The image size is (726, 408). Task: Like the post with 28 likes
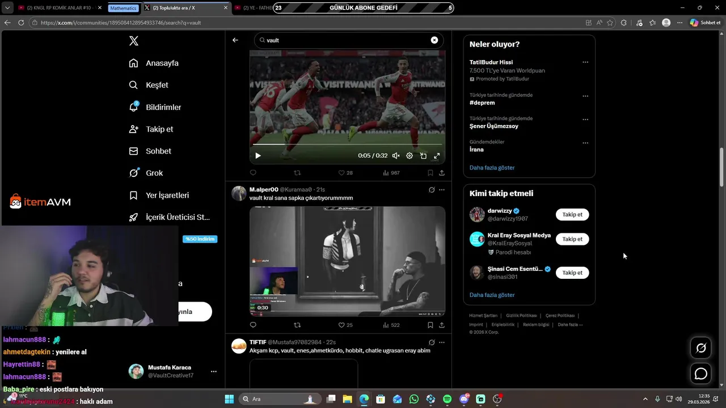pos(345,173)
